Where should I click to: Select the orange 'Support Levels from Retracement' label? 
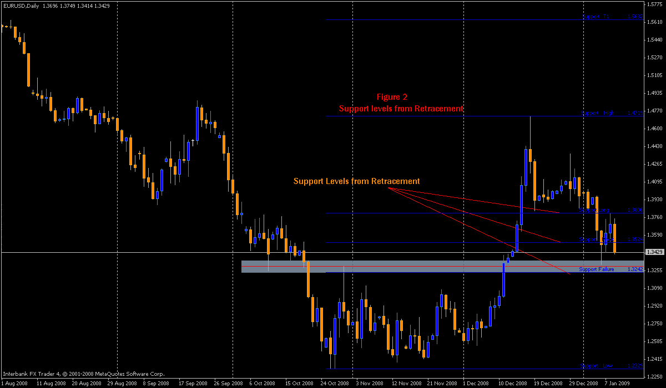[x=356, y=181]
